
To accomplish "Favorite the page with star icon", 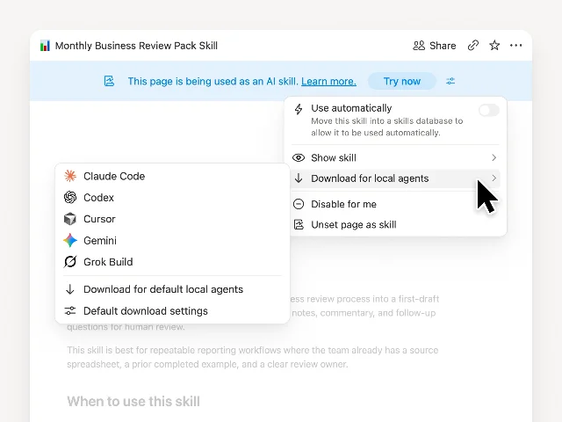I will (494, 45).
